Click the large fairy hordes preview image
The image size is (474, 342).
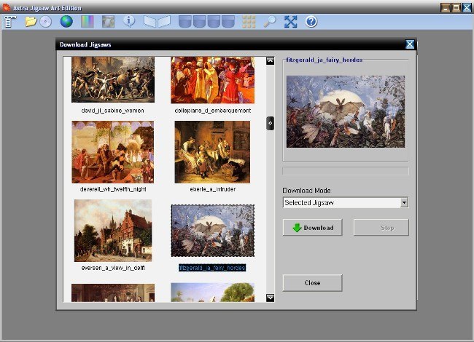pyautogui.click(x=346, y=111)
